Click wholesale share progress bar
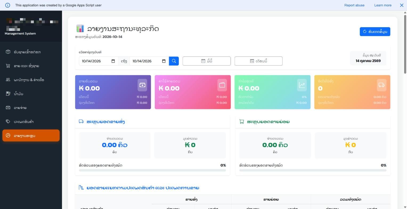 [x=152, y=170]
